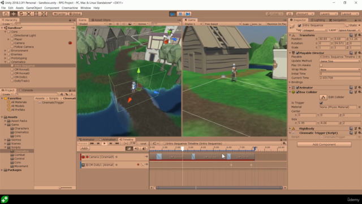
Task: Adjust Project panel icon size slider
Action: point(66,188)
